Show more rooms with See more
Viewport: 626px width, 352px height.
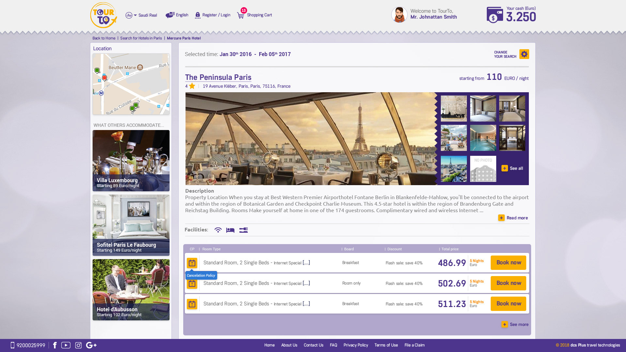[x=515, y=324]
